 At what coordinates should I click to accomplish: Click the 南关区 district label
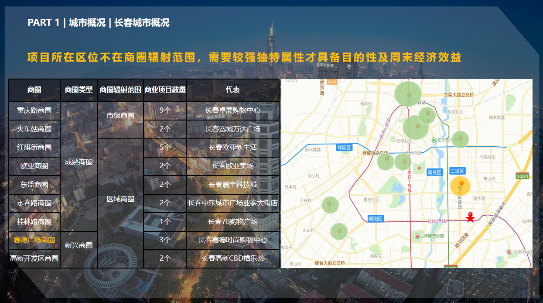(x=434, y=172)
